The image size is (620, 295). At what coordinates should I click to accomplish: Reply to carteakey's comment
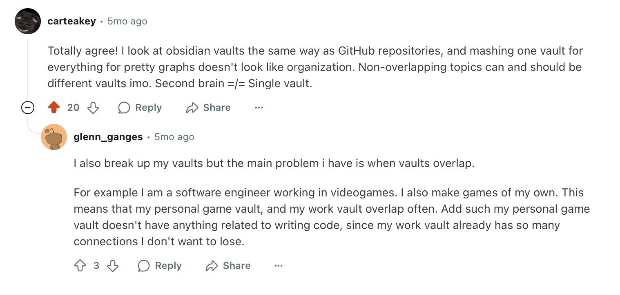click(140, 108)
